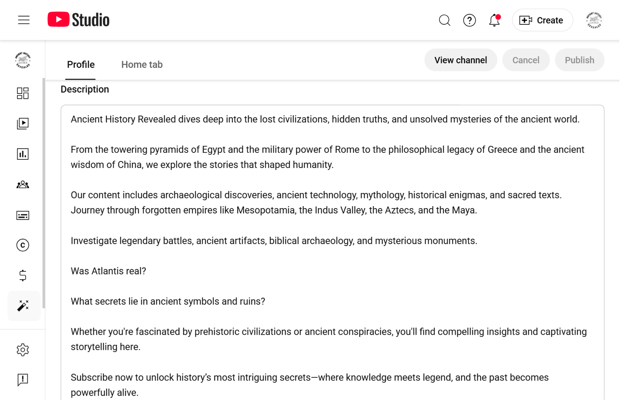Select the Customization magic wand icon
The height and width of the screenshot is (401, 620).
click(x=24, y=306)
